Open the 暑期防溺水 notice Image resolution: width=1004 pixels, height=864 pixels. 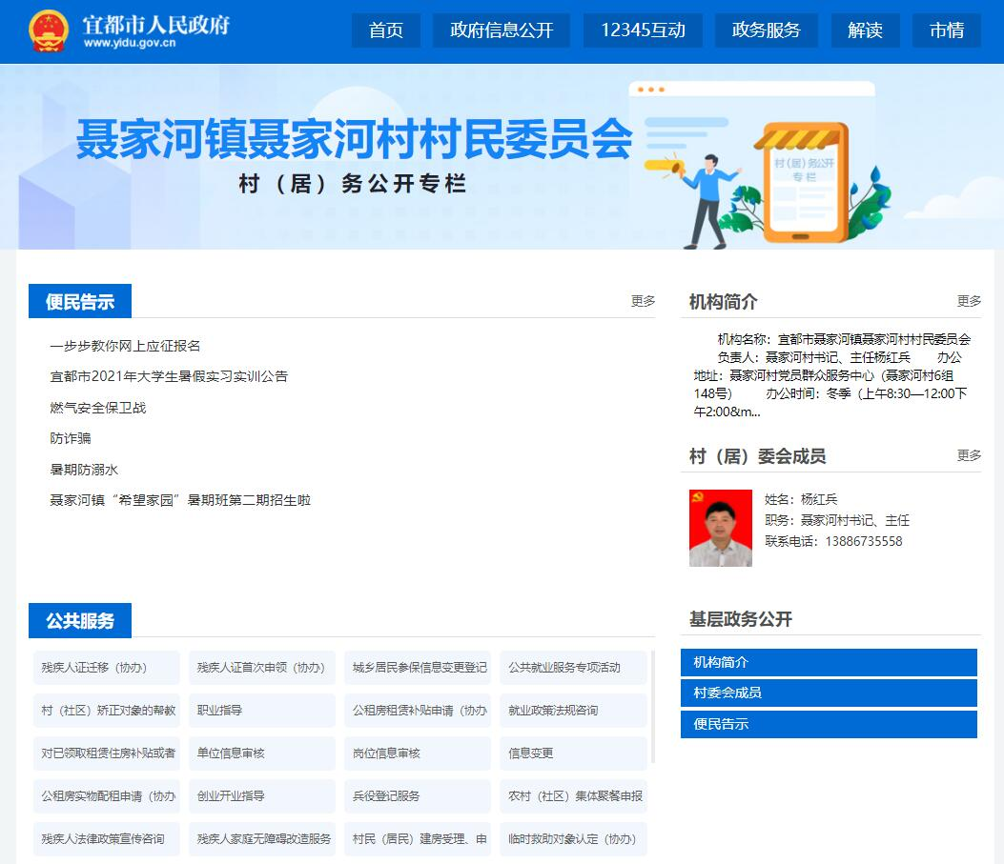[84, 470]
